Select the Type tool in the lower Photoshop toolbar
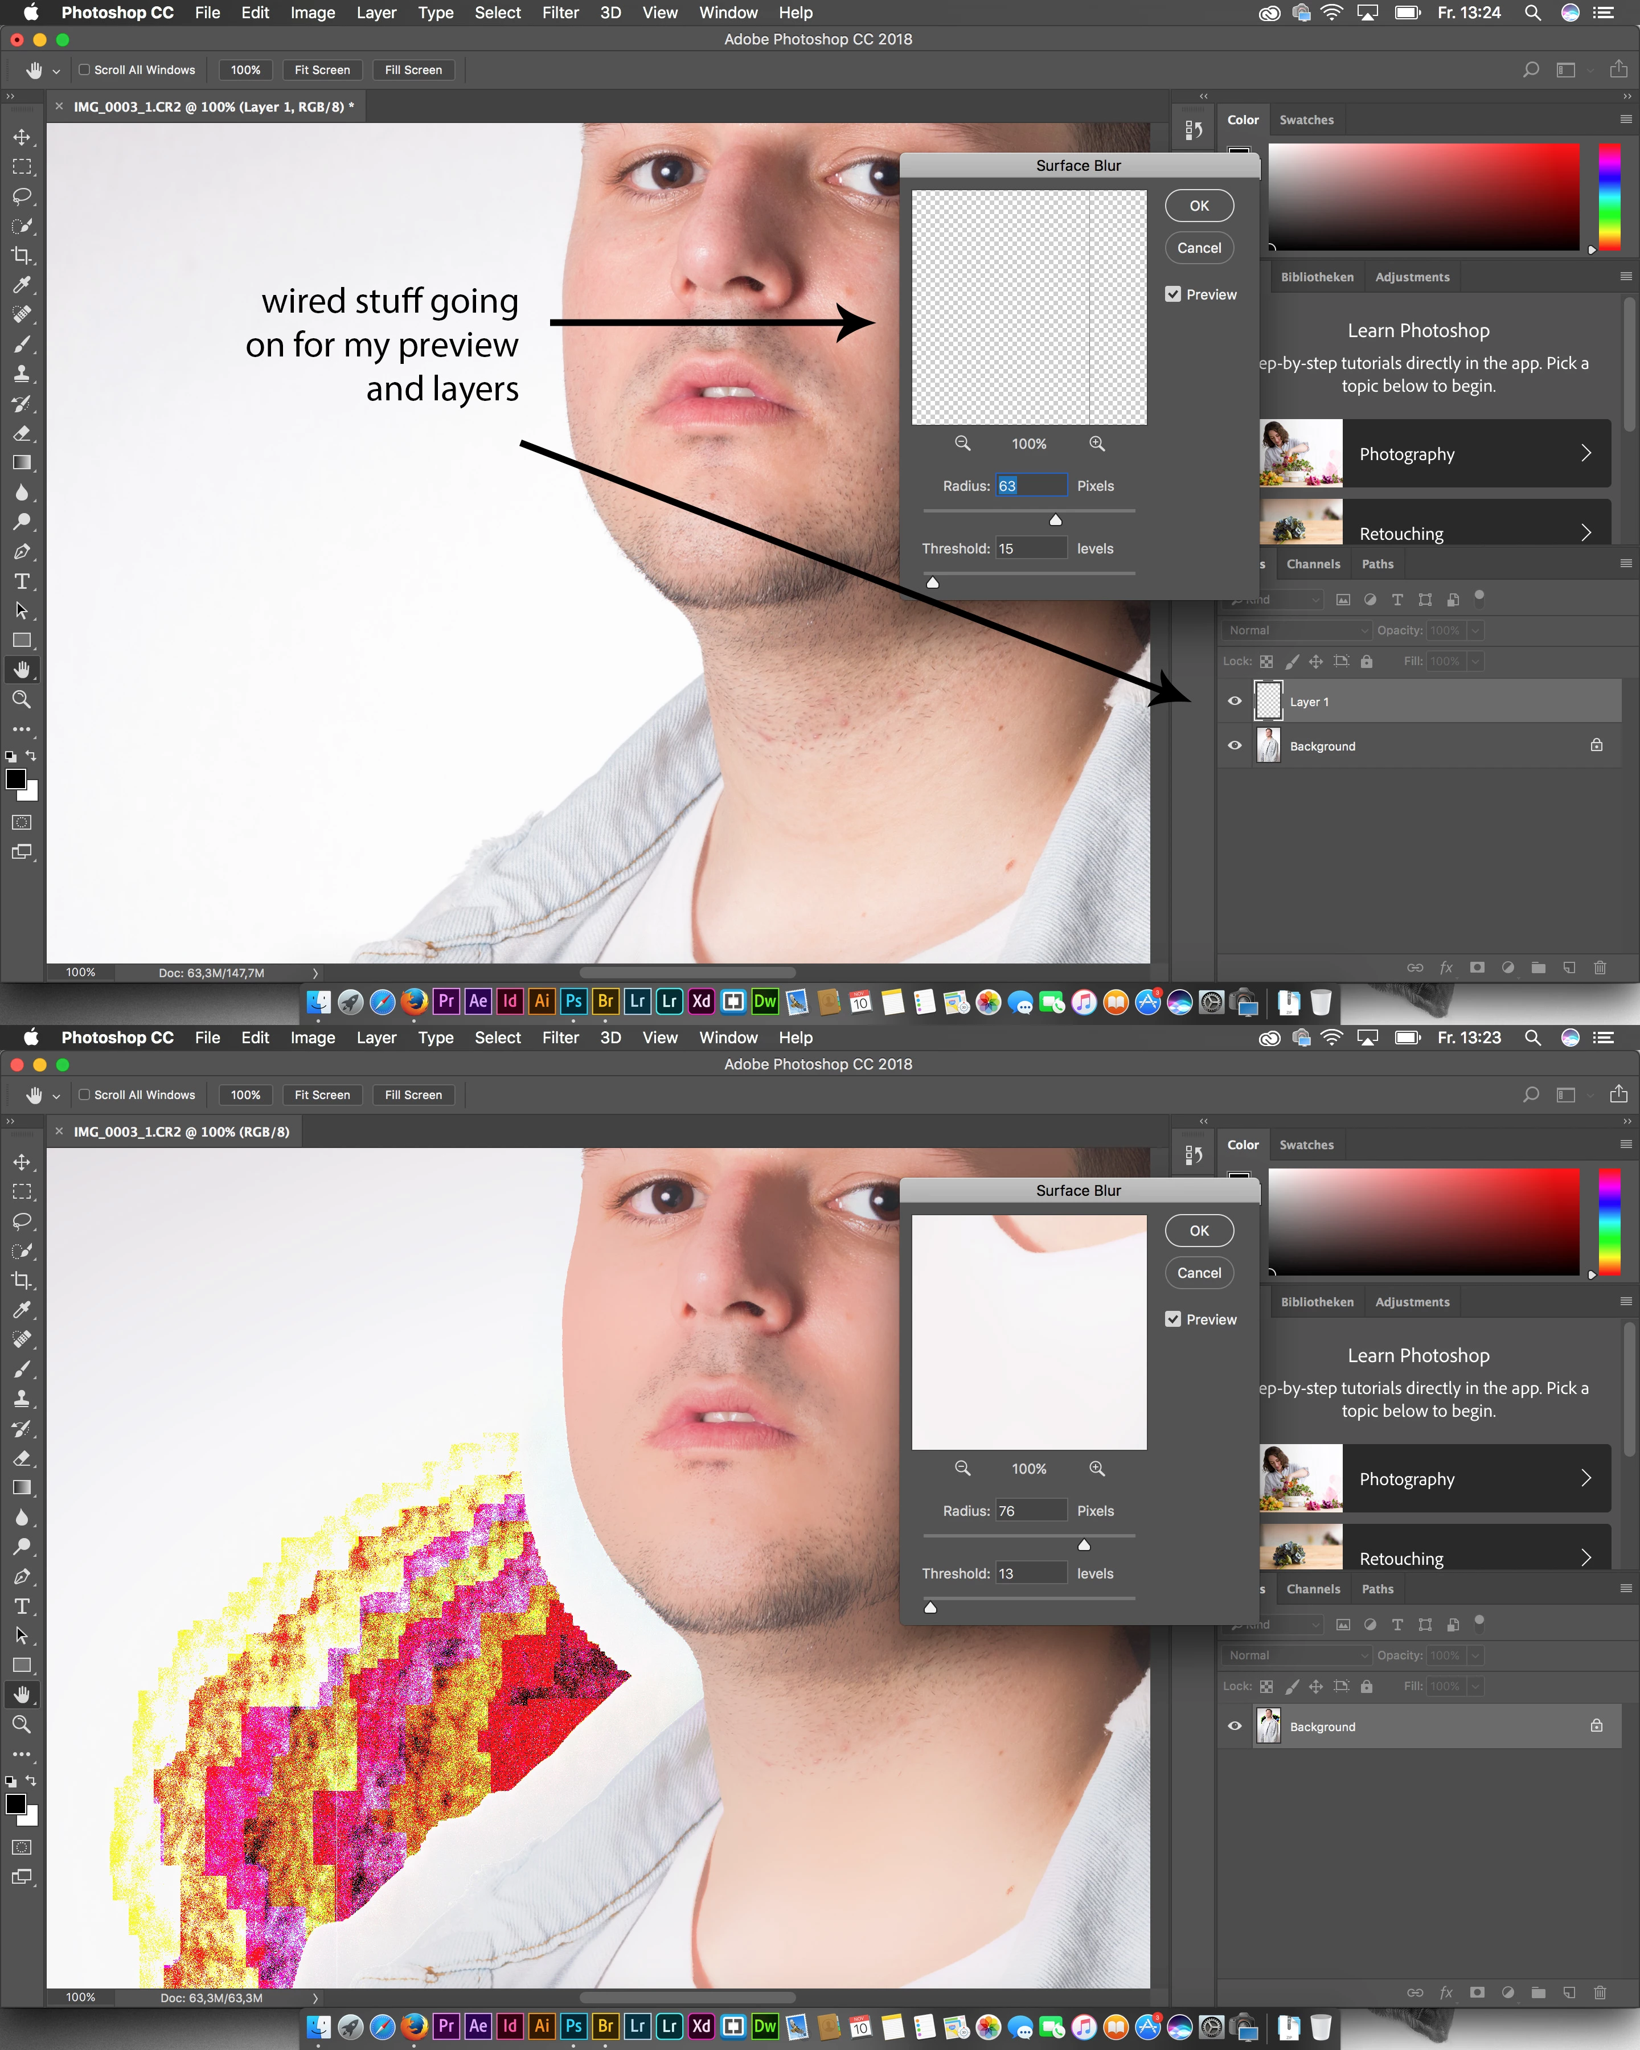The image size is (1640, 2050). pos(22,1606)
